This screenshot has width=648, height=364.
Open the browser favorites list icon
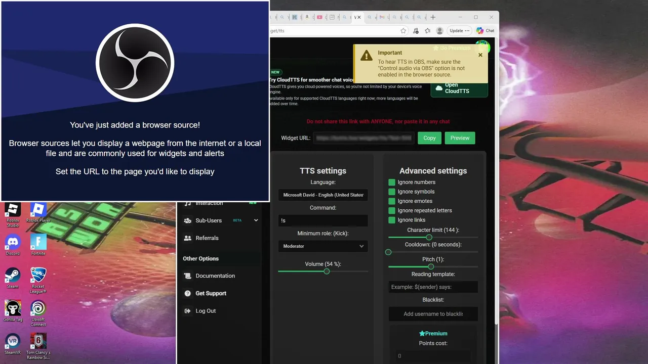[428, 31]
